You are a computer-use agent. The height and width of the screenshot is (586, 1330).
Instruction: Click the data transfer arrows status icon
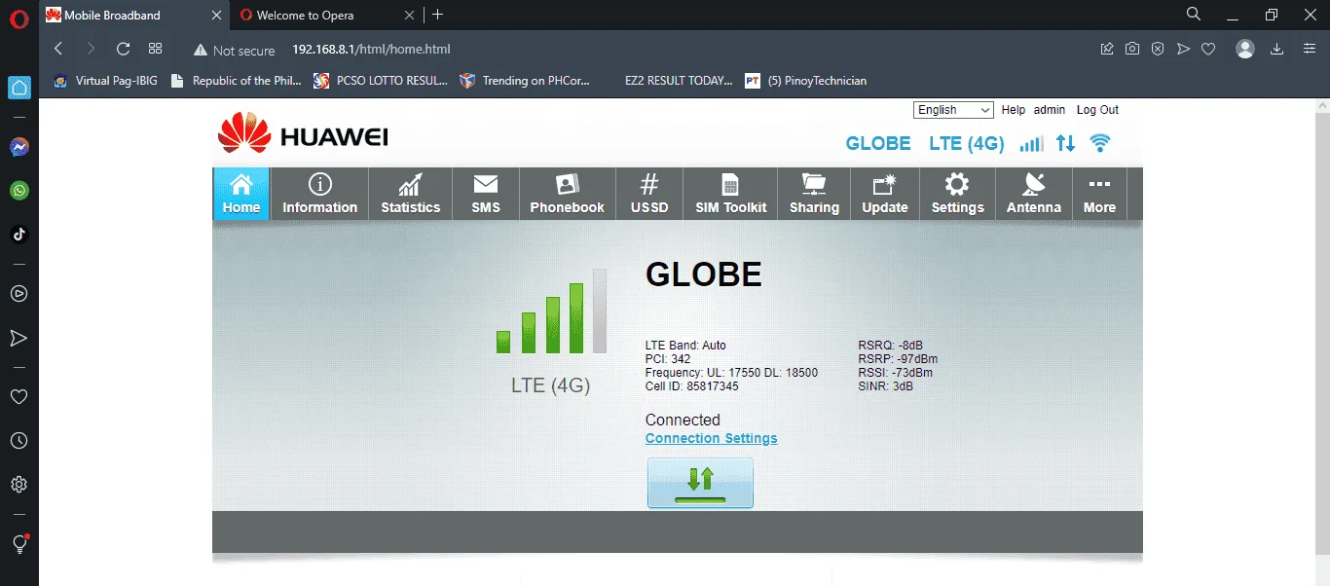[x=1065, y=143]
